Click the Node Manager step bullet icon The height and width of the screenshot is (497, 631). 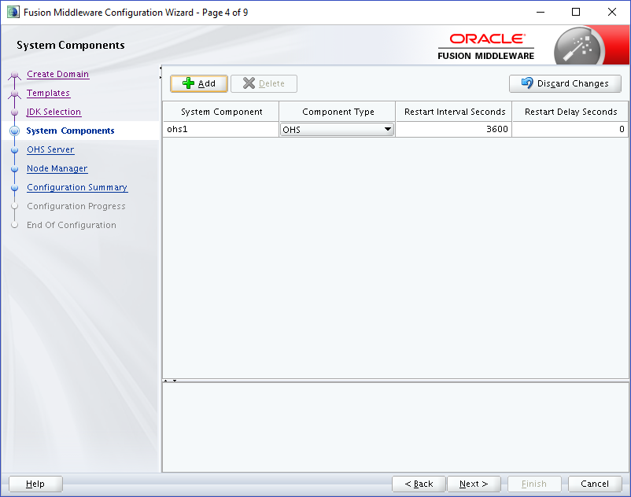(15, 169)
